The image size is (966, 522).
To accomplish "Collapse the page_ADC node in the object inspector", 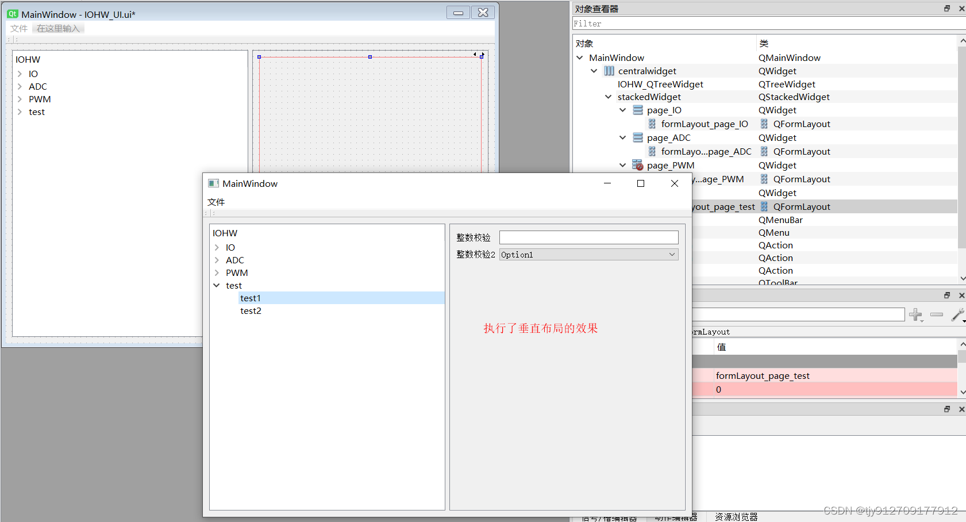I will [x=623, y=137].
